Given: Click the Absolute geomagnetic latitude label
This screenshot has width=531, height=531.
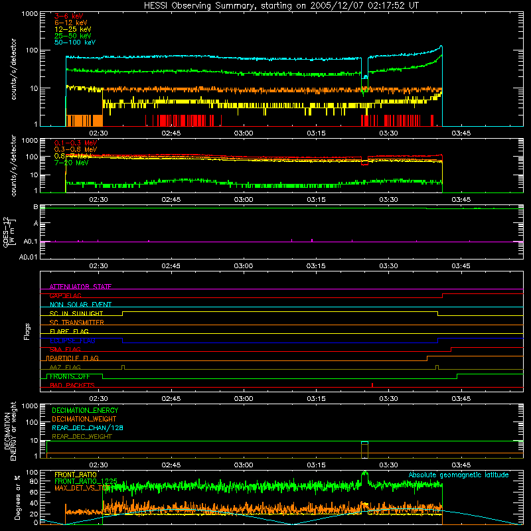Looking at the screenshot, I should [459, 475].
